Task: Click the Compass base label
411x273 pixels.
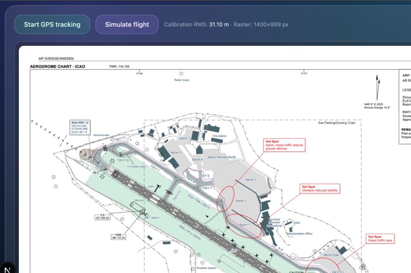Action: [136, 167]
